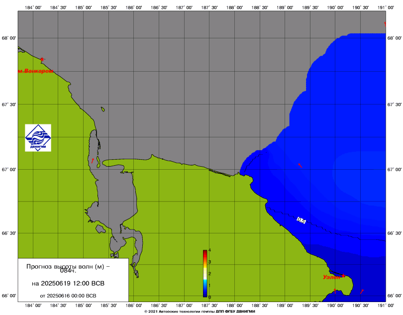
Task: Click the top axis label 188°30'
Action: pyautogui.click(x=260, y=7)
